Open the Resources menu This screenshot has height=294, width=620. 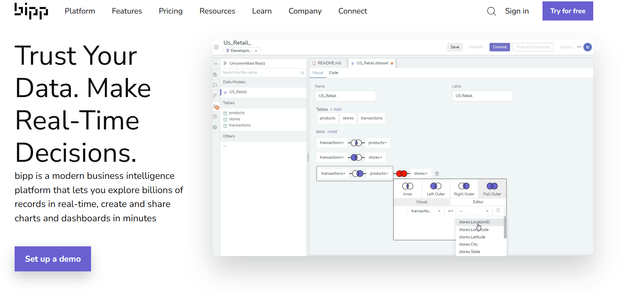coord(217,11)
